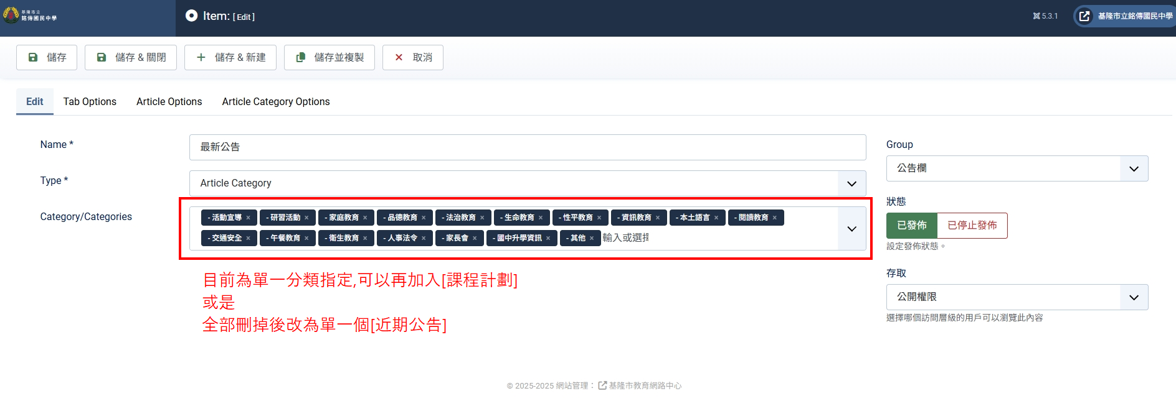Click the copy icon on 儲存並複製

(x=300, y=57)
